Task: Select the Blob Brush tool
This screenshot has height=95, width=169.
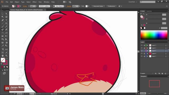Action: coord(3,30)
